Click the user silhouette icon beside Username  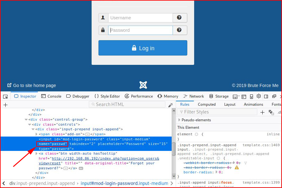click(x=103, y=17)
